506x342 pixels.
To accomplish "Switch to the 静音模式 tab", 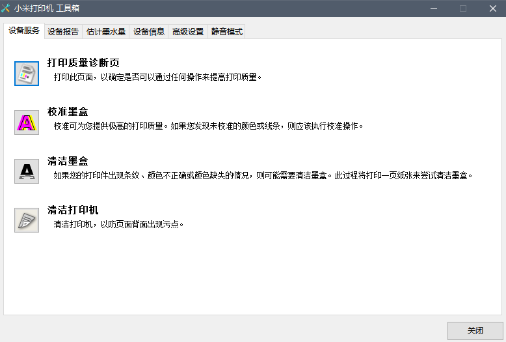I will [x=226, y=32].
